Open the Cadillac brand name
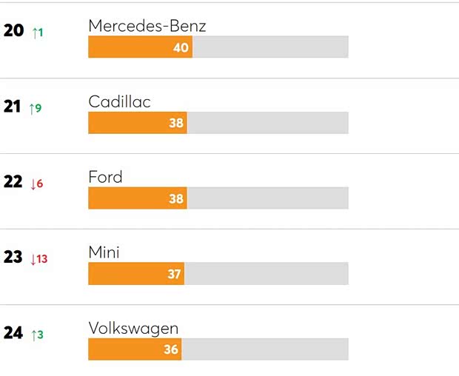The height and width of the screenshot is (376, 459). tap(119, 101)
